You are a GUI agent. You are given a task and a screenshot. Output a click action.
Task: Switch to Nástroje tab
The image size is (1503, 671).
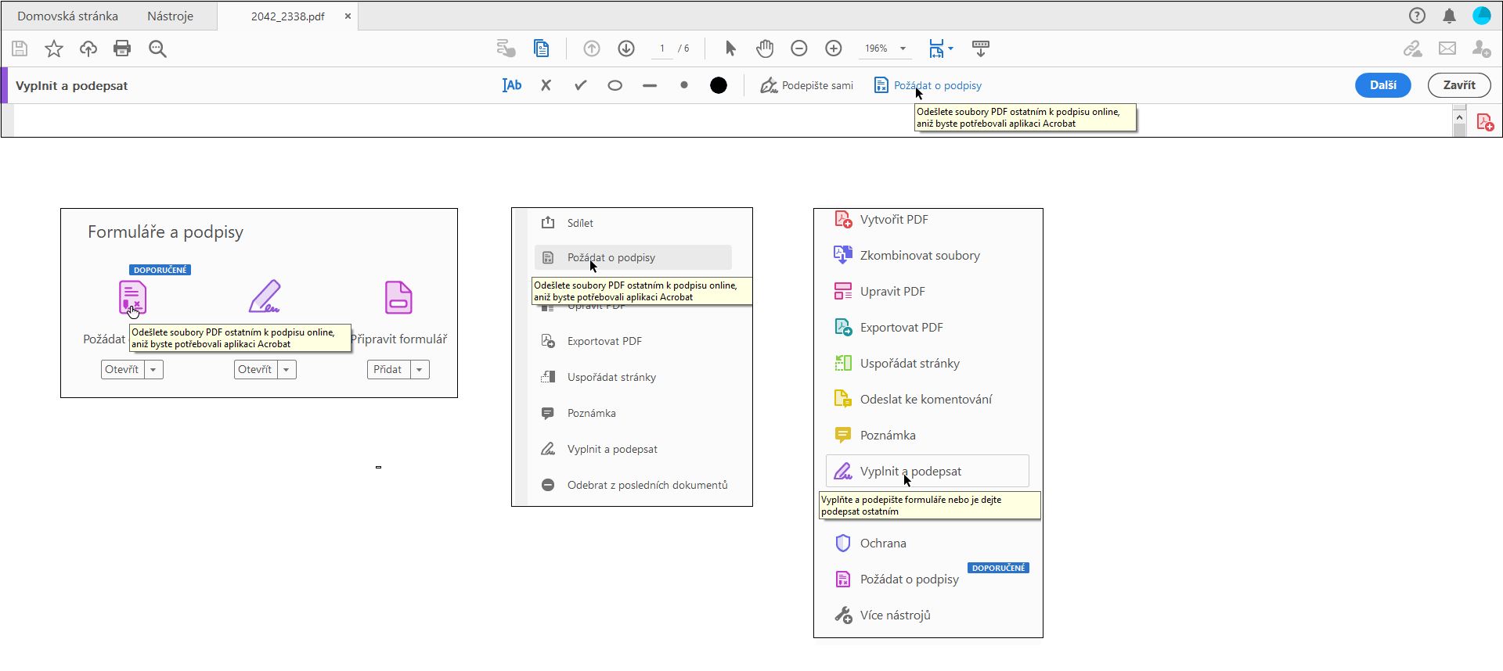pyautogui.click(x=171, y=16)
